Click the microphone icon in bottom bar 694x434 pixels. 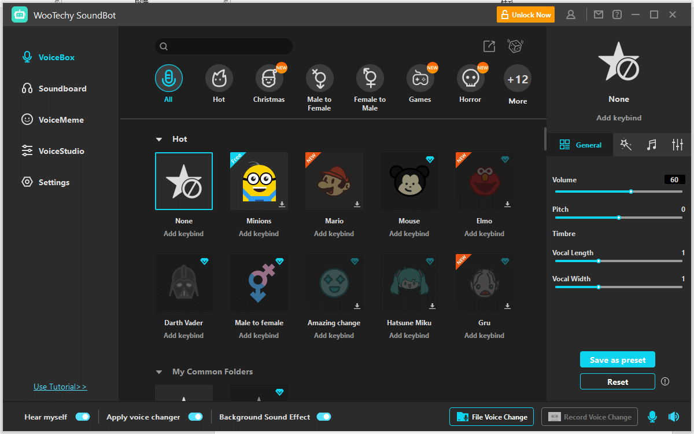tap(652, 417)
